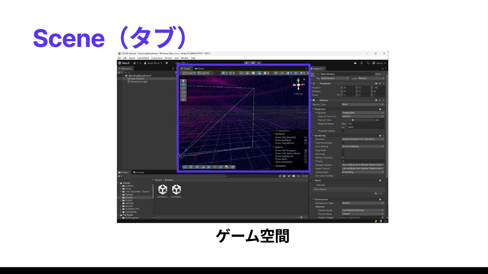Select the Directional Light in Hierarchy

tap(139, 82)
